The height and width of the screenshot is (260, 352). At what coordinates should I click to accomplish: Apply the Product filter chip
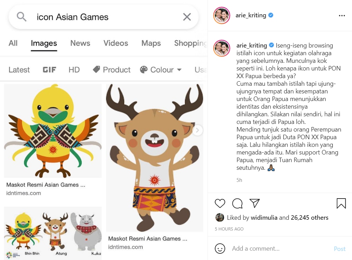112,70
